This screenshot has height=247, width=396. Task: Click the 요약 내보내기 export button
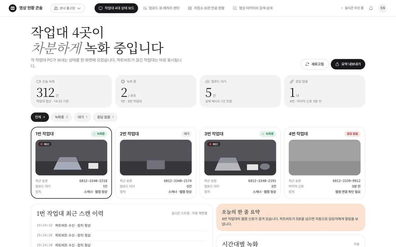[348, 64]
